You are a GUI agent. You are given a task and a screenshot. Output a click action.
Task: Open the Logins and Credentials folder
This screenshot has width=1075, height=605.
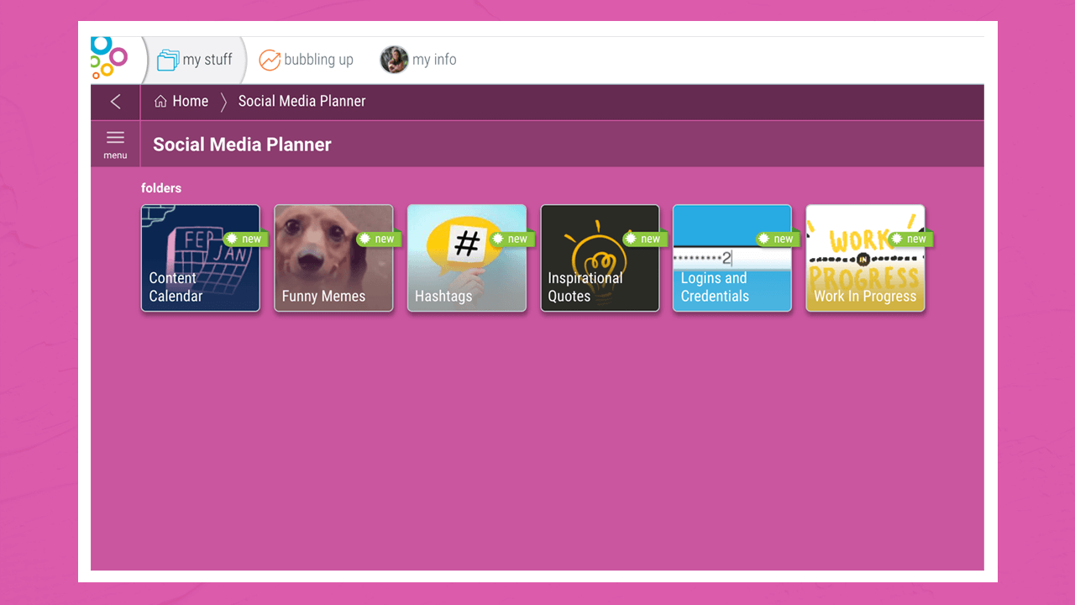732,258
